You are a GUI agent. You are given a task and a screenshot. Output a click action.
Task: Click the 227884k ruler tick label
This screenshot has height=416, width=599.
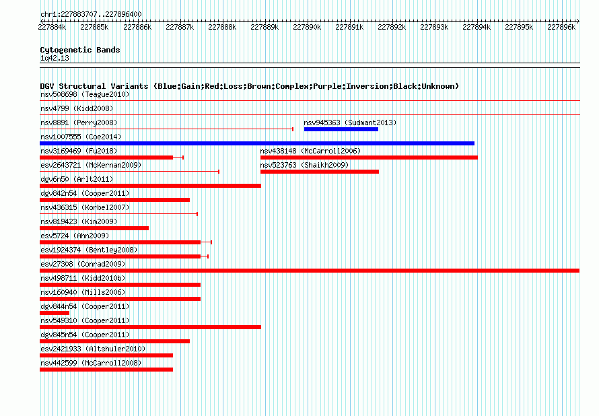coord(52,27)
